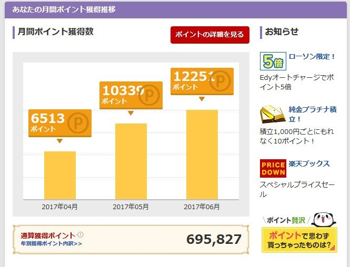The width and height of the screenshot is (350, 267).
Task: Select the 10339 ポイント label
Action: coord(131,95)
